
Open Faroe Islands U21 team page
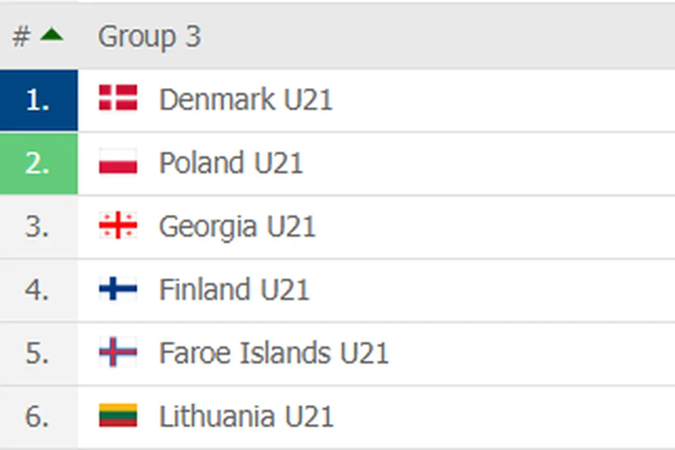point(273,353)
